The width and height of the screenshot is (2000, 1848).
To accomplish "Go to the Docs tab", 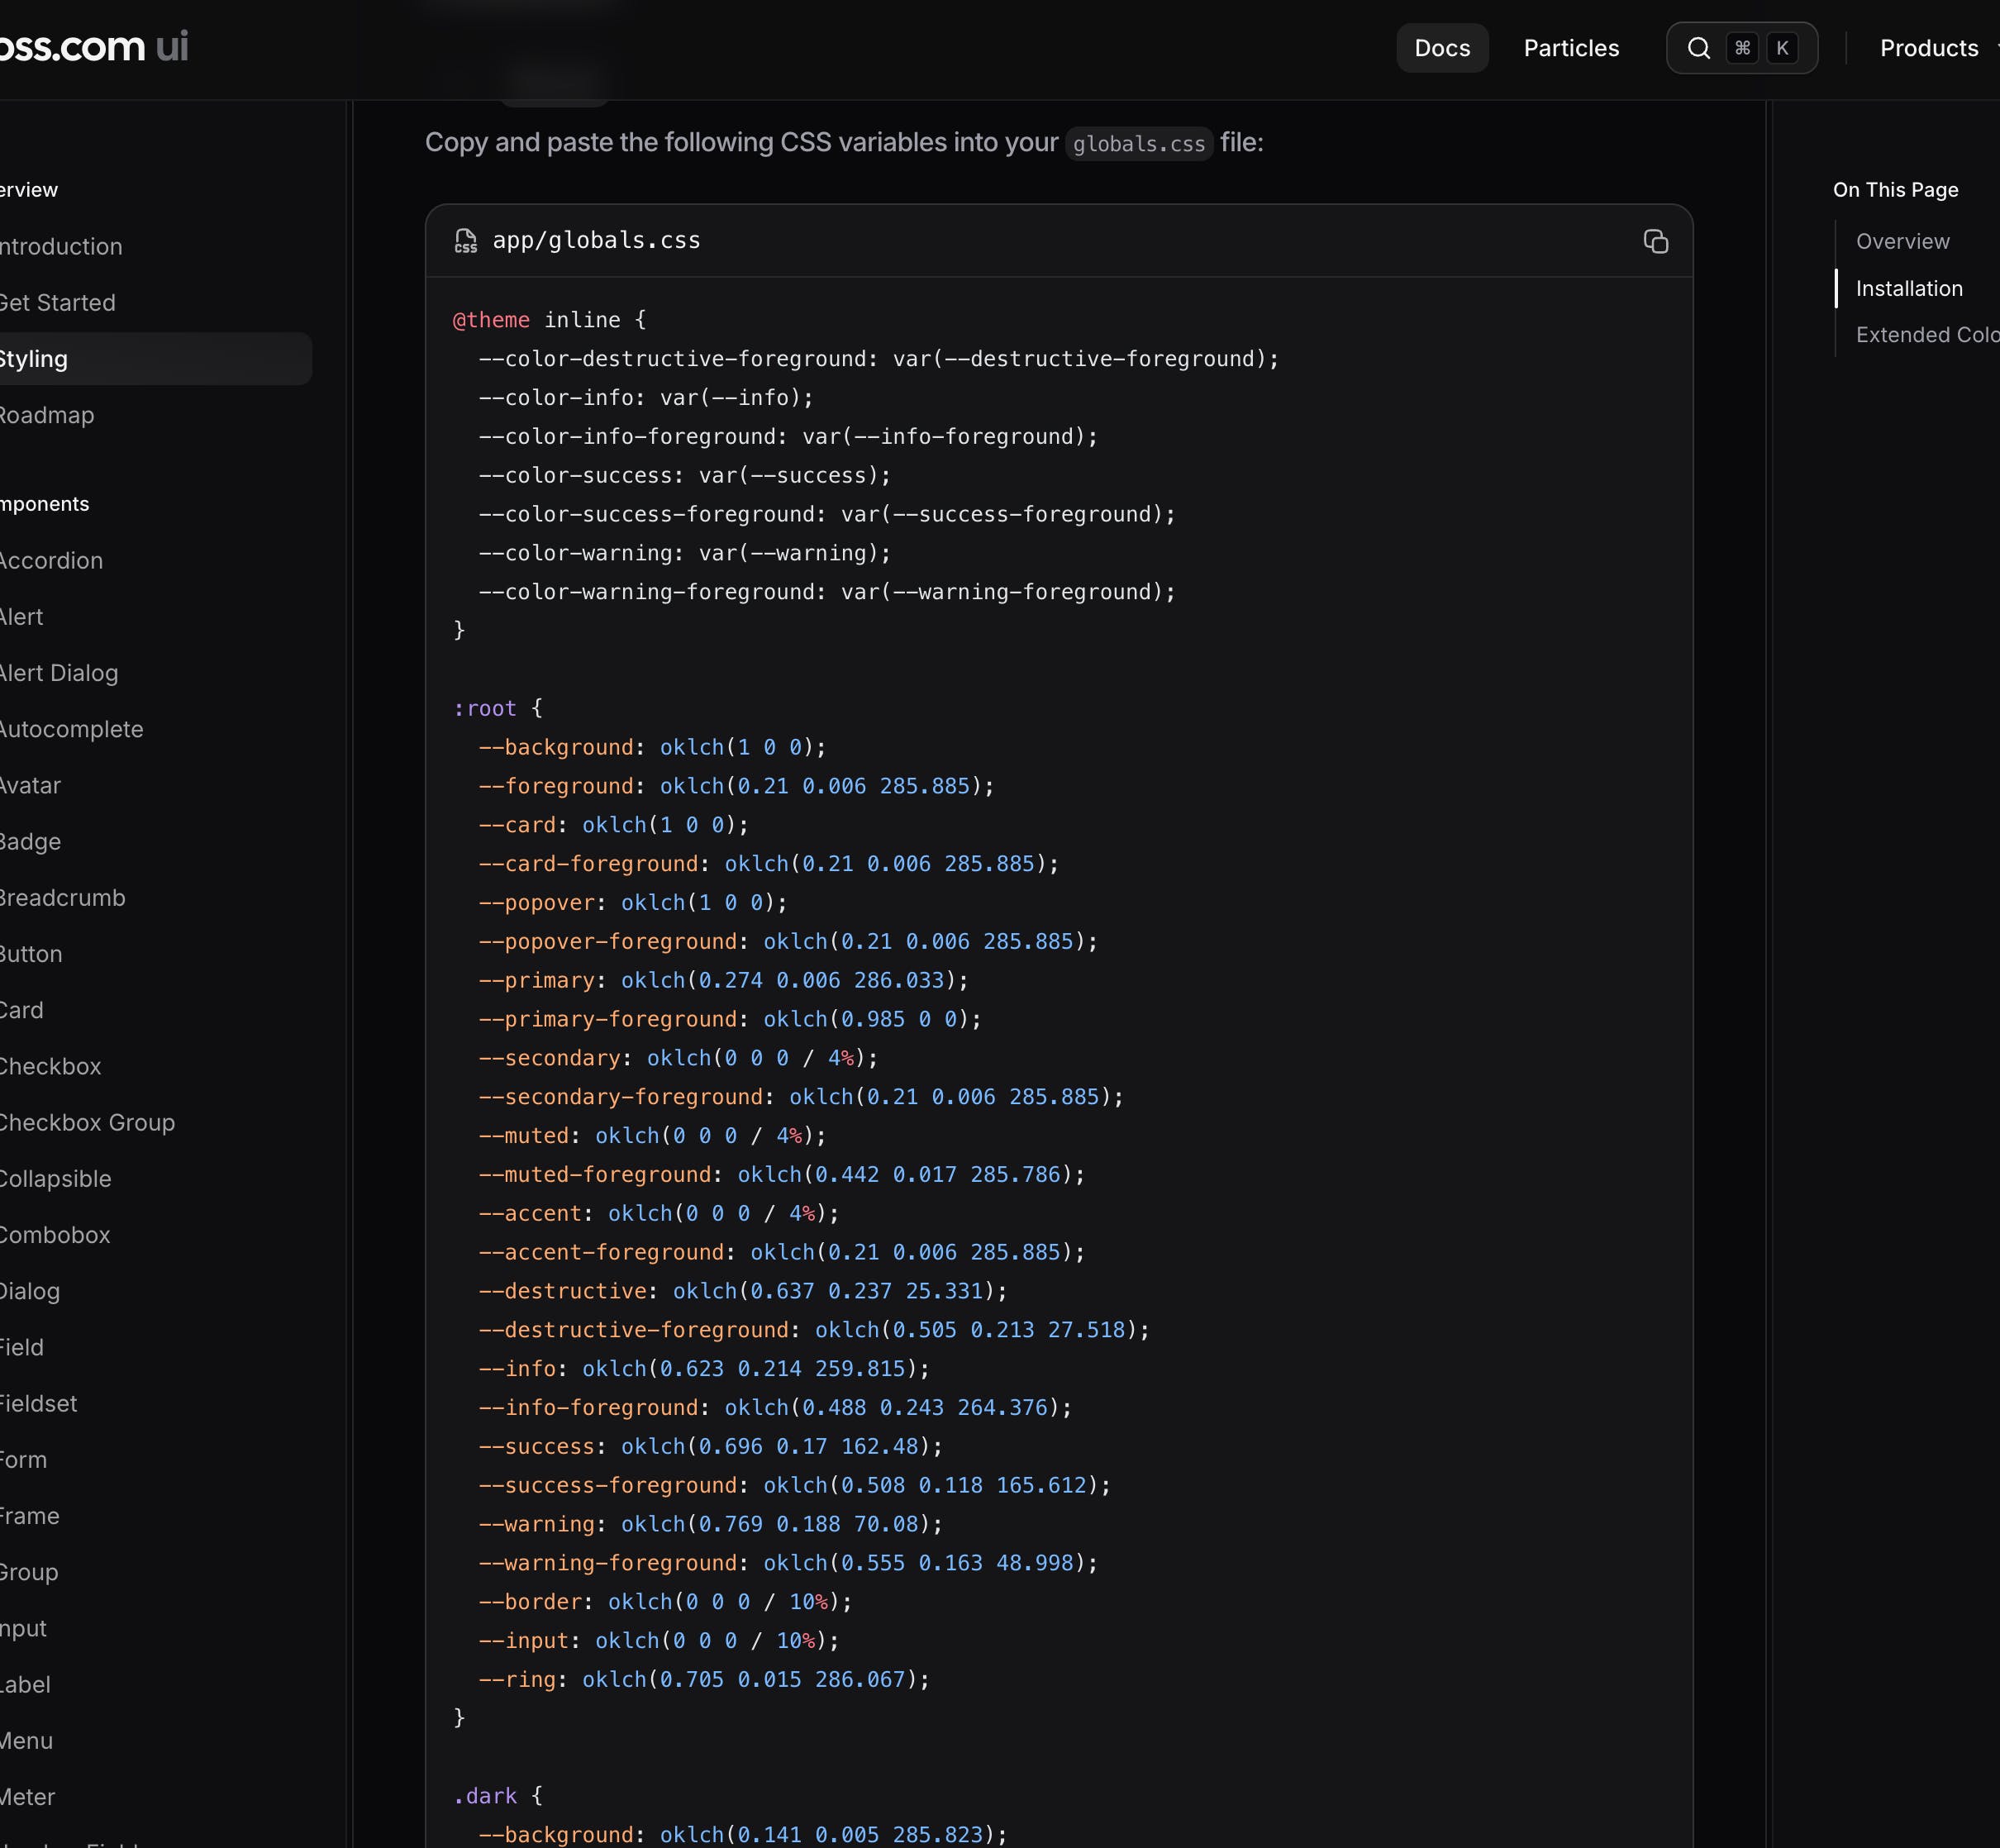I will (1442, 48).
